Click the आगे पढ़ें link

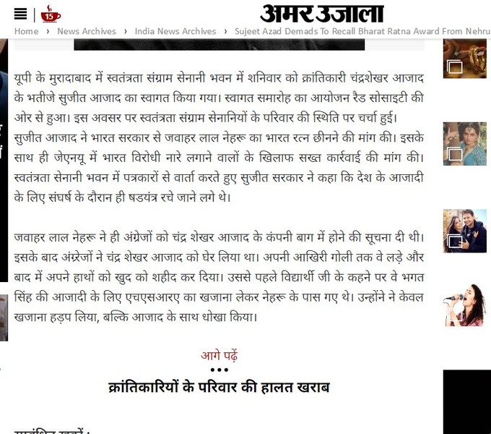[x=220, y=356]
